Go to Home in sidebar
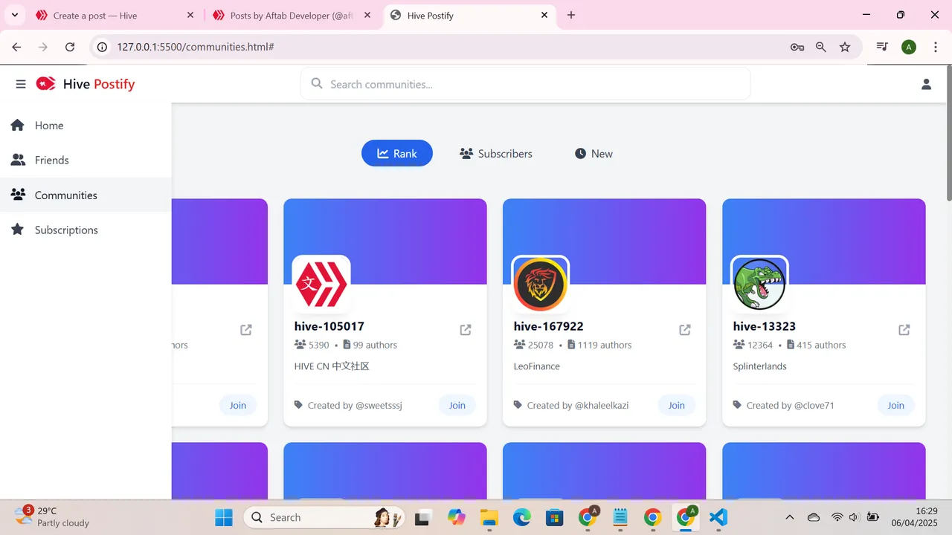 tap(86, 126)
